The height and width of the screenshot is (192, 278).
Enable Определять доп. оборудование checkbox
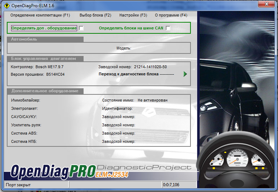point(81,28)
